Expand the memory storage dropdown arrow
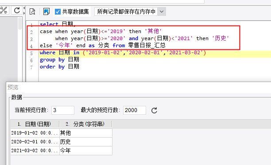The image size is (271, 165). [x=162, y=11]
